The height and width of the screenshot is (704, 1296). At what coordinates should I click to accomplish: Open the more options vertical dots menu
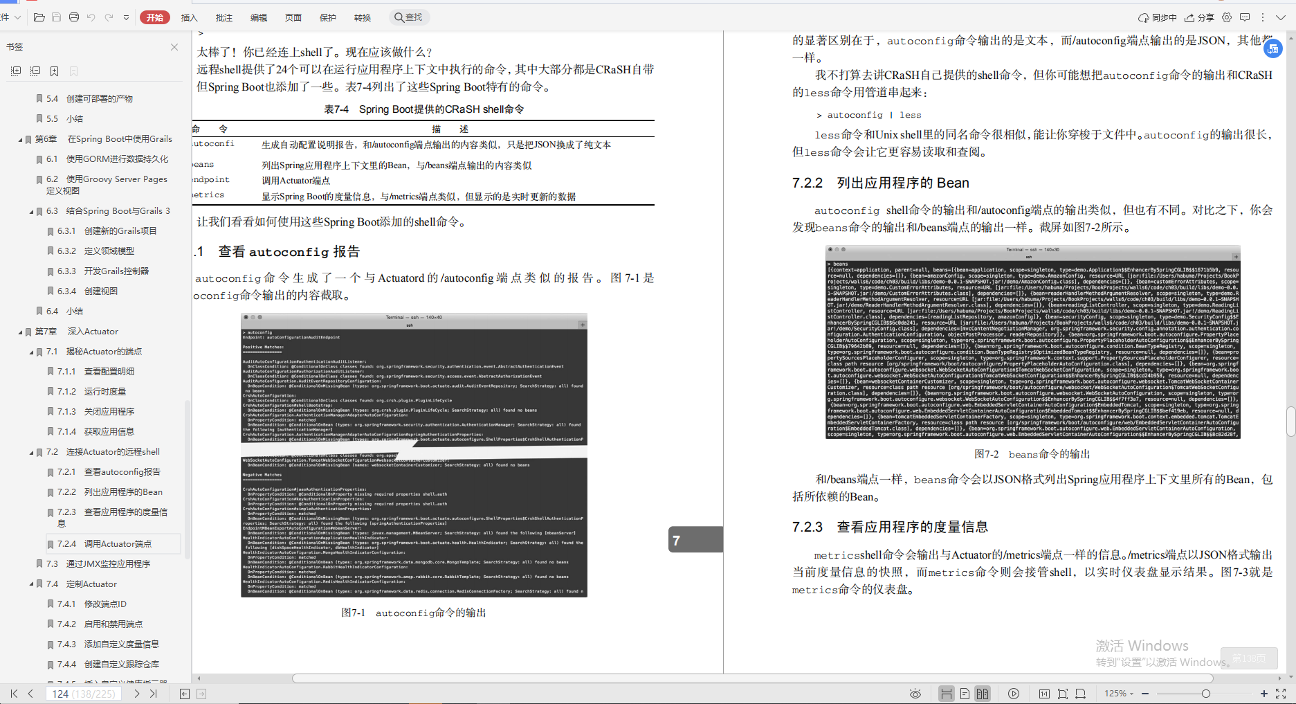tap(1263, 17)
